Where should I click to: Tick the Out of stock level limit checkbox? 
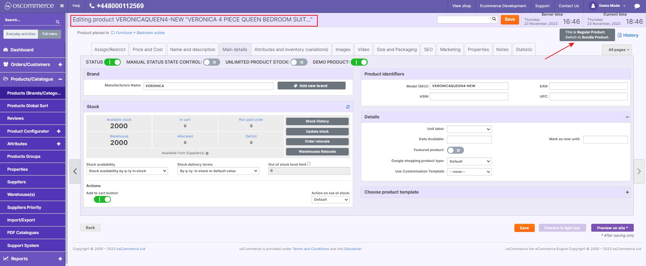click(x=309, y=164)
